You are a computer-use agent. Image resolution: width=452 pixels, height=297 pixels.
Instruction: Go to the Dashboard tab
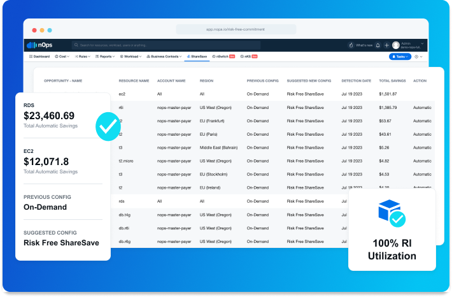pos(39,57)
